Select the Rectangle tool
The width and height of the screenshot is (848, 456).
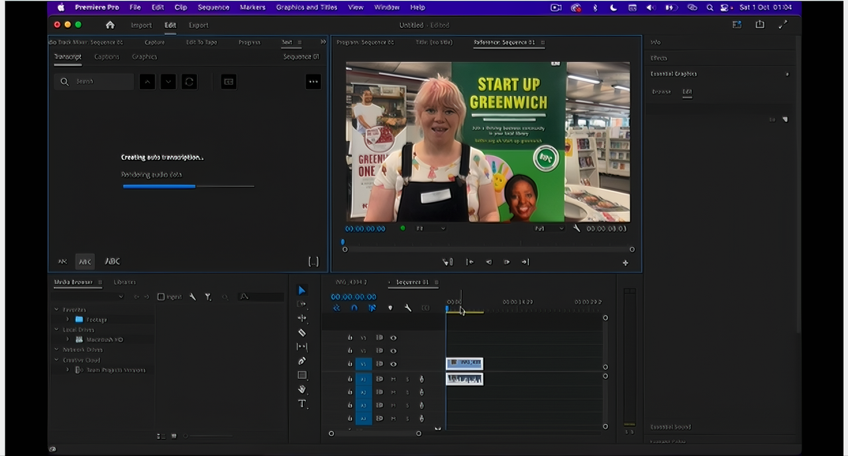click(x=302, y=375)
